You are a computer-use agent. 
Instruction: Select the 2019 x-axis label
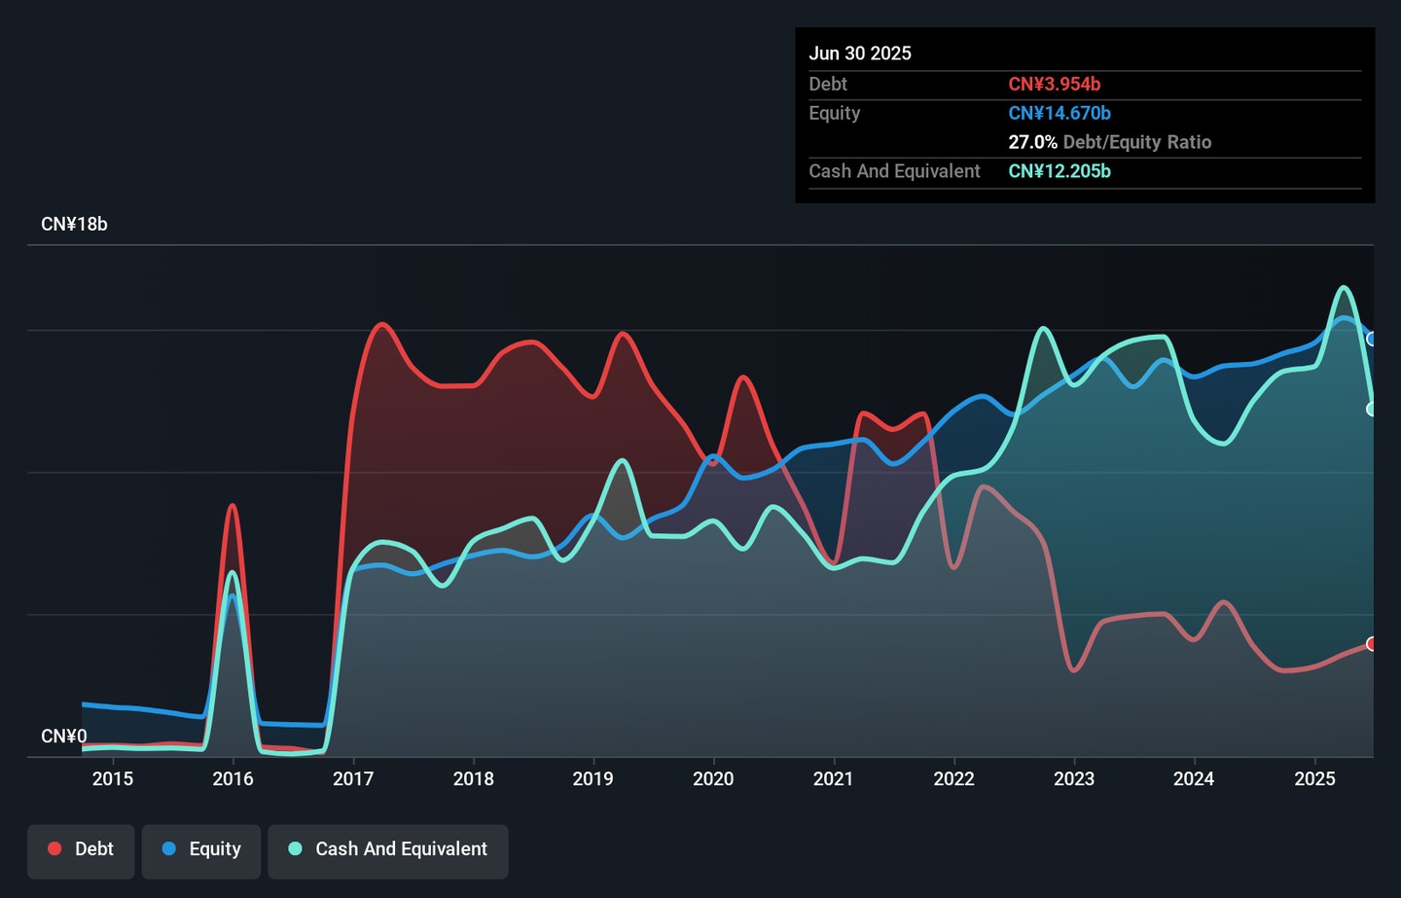(x=593, y=779)
